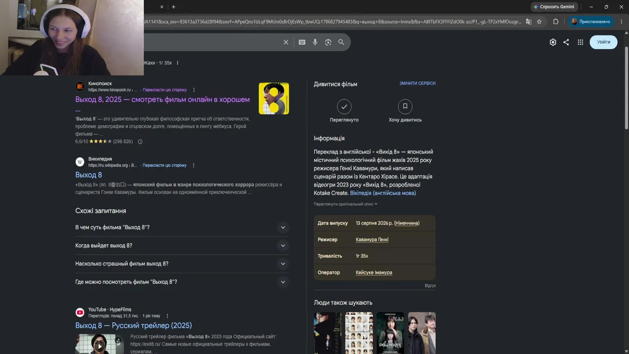Open the profile menu "Приостановлено"
The width and height of the screenshot is (629, 354).
pyautogui.click(x=591, y=22)
